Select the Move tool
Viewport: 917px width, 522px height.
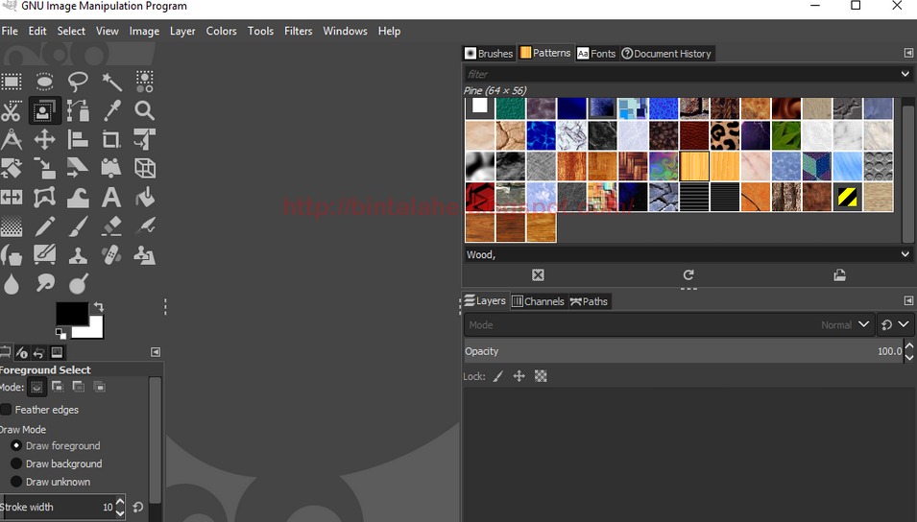[44, 140]
